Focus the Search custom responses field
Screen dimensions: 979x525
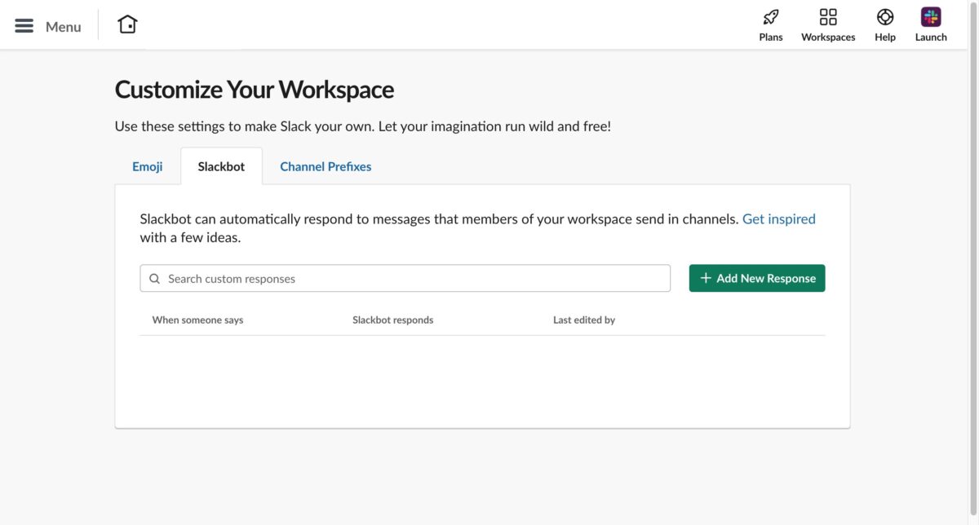405,278
